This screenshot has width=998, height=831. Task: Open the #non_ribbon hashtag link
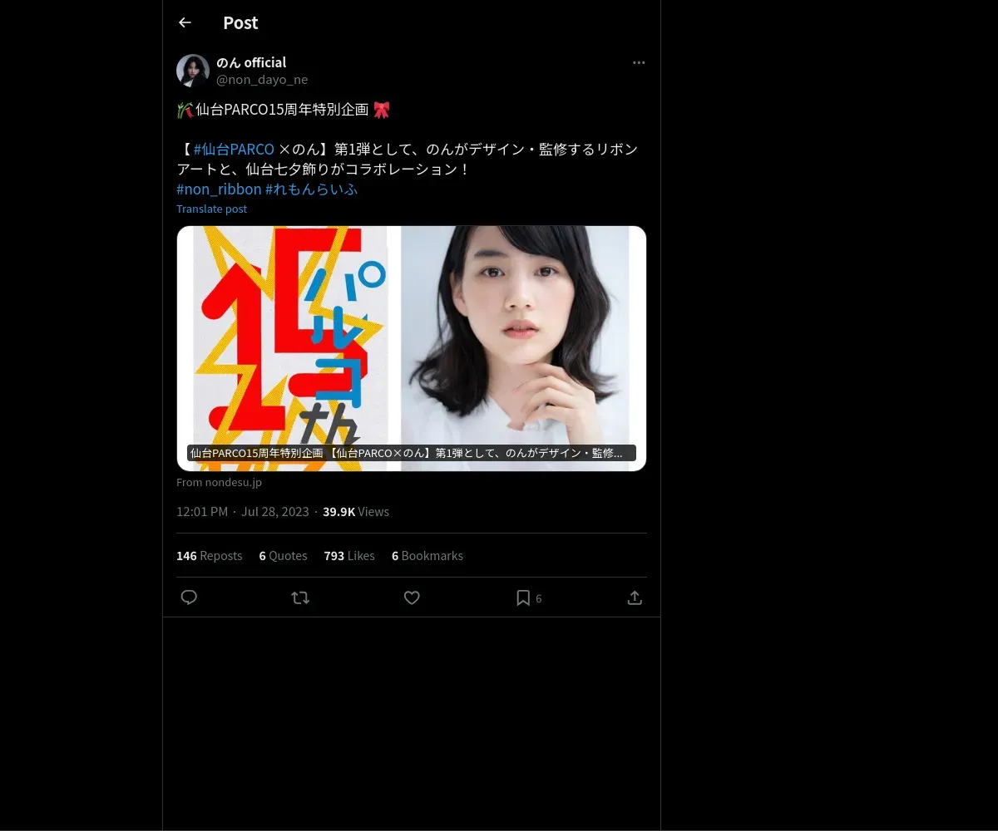(x=219, y=189)
